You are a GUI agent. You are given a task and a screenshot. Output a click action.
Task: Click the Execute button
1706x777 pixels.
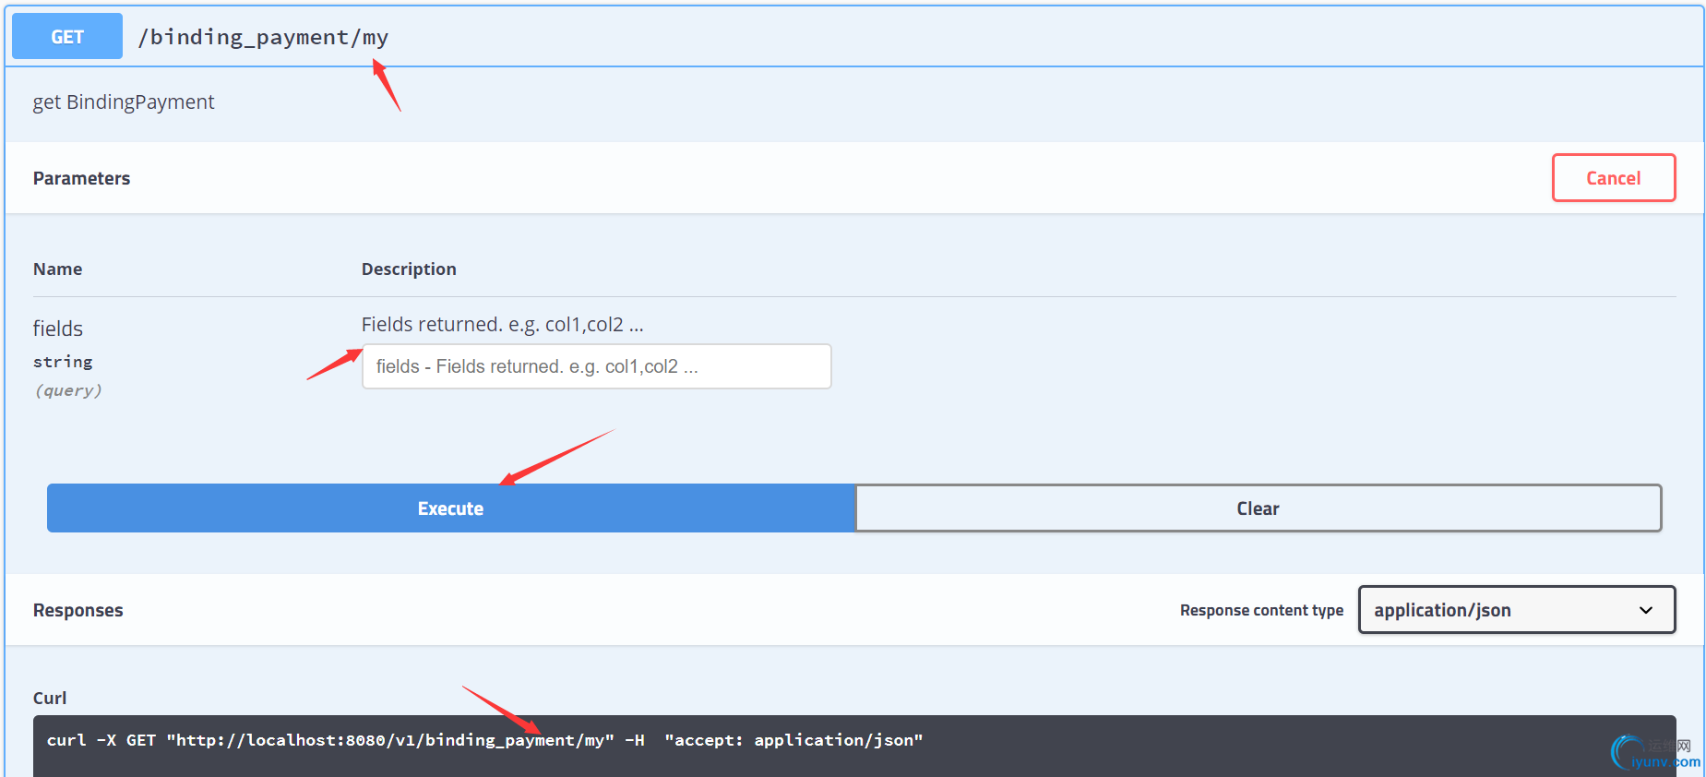point(450,508)
